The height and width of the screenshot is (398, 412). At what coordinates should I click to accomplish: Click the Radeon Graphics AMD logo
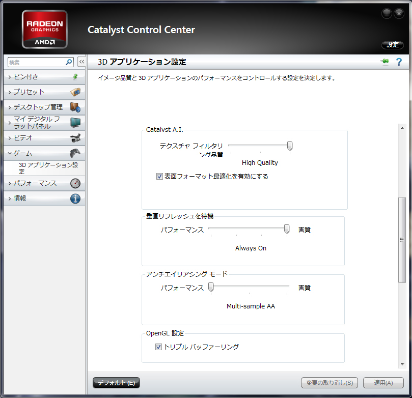pyautogui.click(x=45, y=30)
